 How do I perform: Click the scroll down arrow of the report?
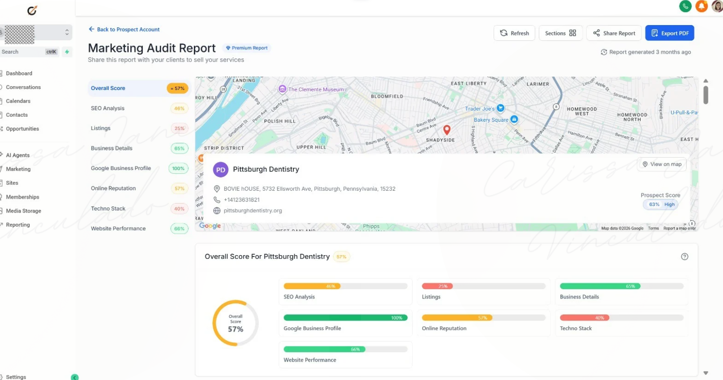point(706,373)
